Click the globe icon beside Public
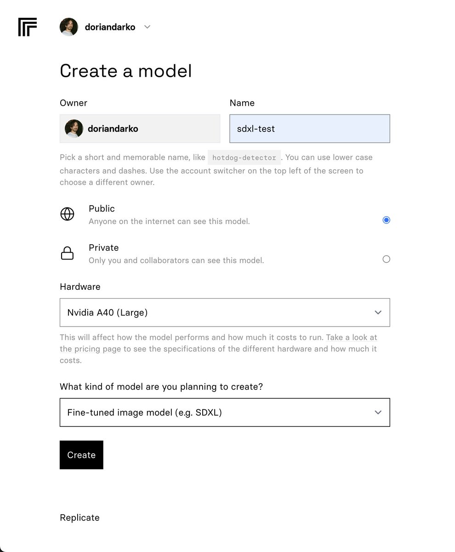This screenshot has height=552, width=455. tap(68, 214)
